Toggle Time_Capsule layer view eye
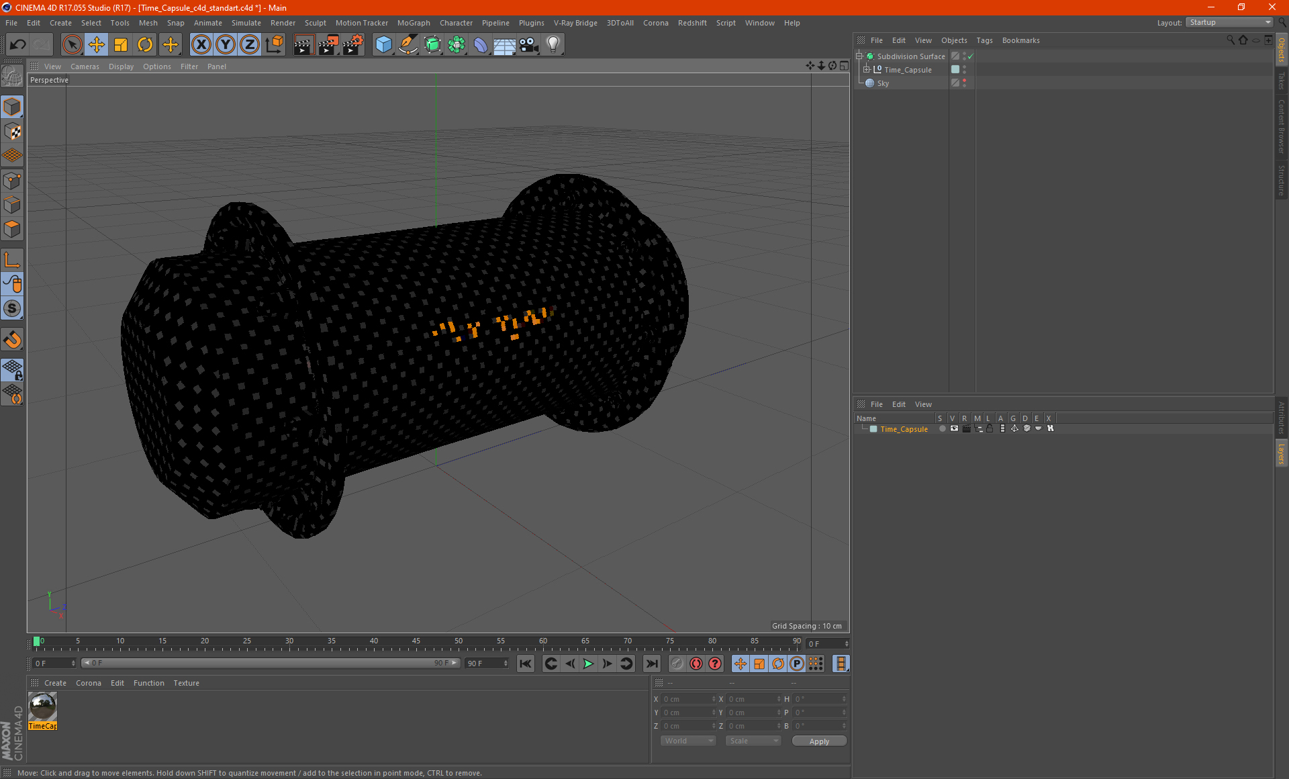Screen dimensions: 1289x779 point(954,428)
